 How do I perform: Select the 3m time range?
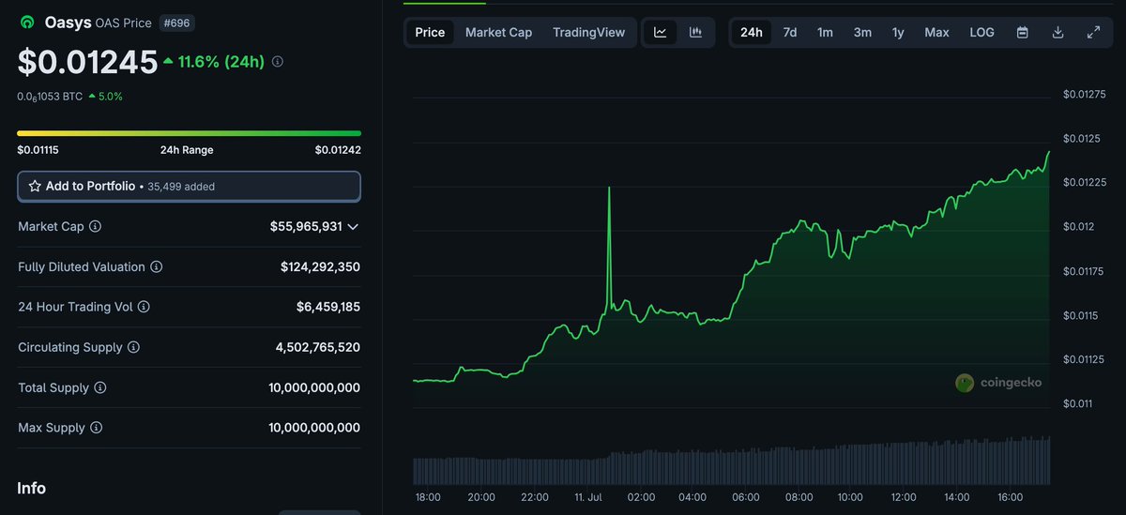click(862, 32)
